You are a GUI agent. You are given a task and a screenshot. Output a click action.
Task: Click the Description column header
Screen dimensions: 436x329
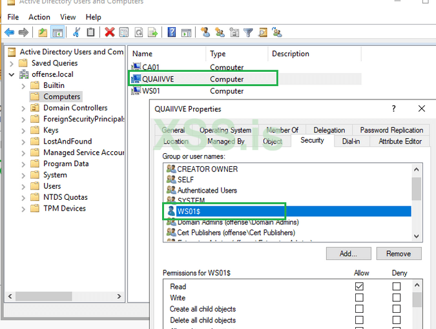tap(315, 54)
